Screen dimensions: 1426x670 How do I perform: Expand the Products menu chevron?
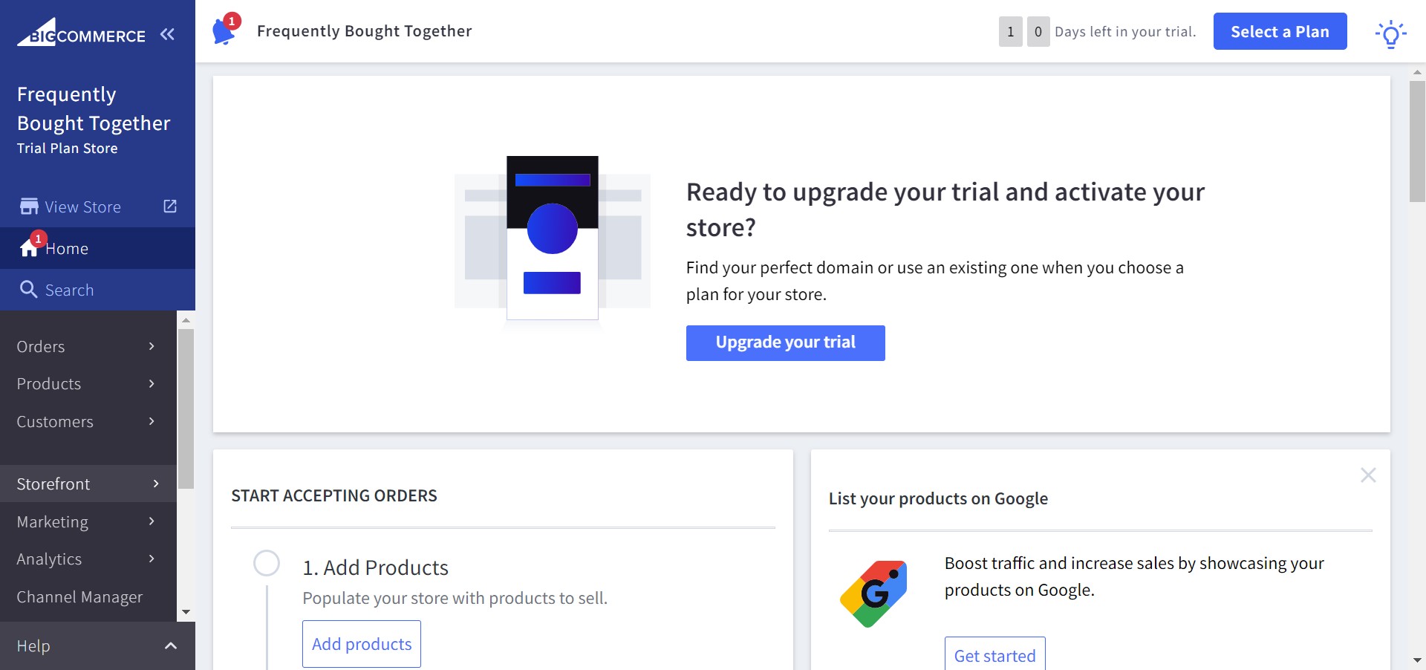click(152, 383)
